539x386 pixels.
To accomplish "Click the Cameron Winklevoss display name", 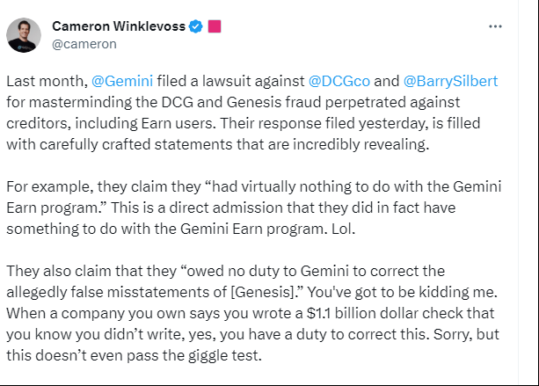I will (119, 26).
